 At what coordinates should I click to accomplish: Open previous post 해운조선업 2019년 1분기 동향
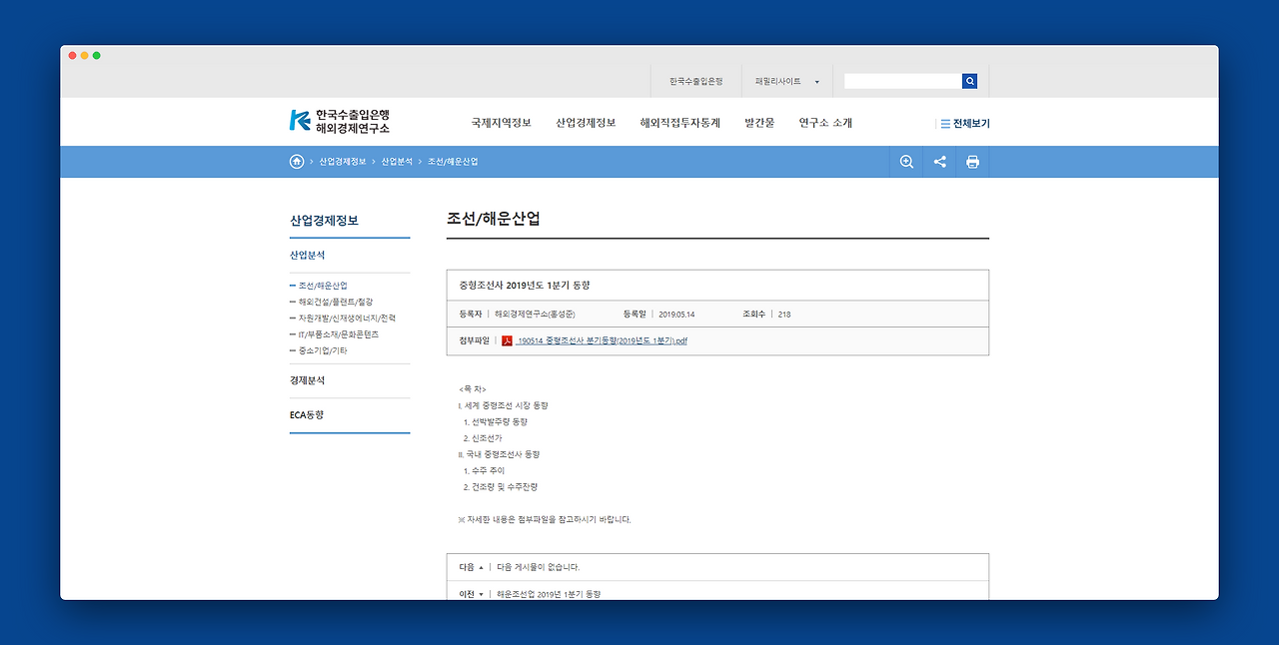549,594
